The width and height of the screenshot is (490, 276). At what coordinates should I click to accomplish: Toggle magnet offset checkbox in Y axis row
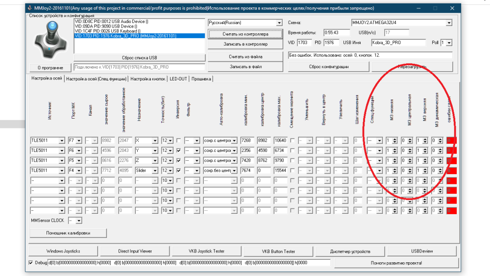click(x=292, y=151)
